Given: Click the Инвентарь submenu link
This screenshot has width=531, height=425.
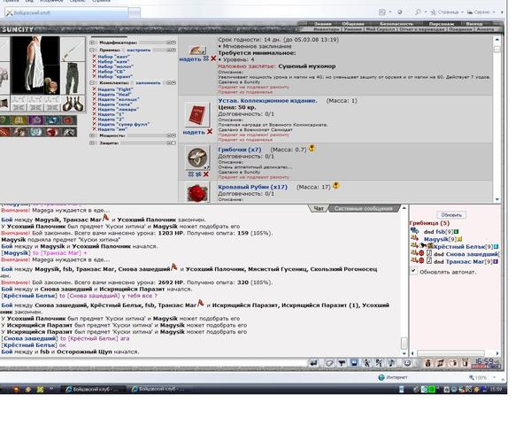Looking at the screenshot, I should pos(327,29).
